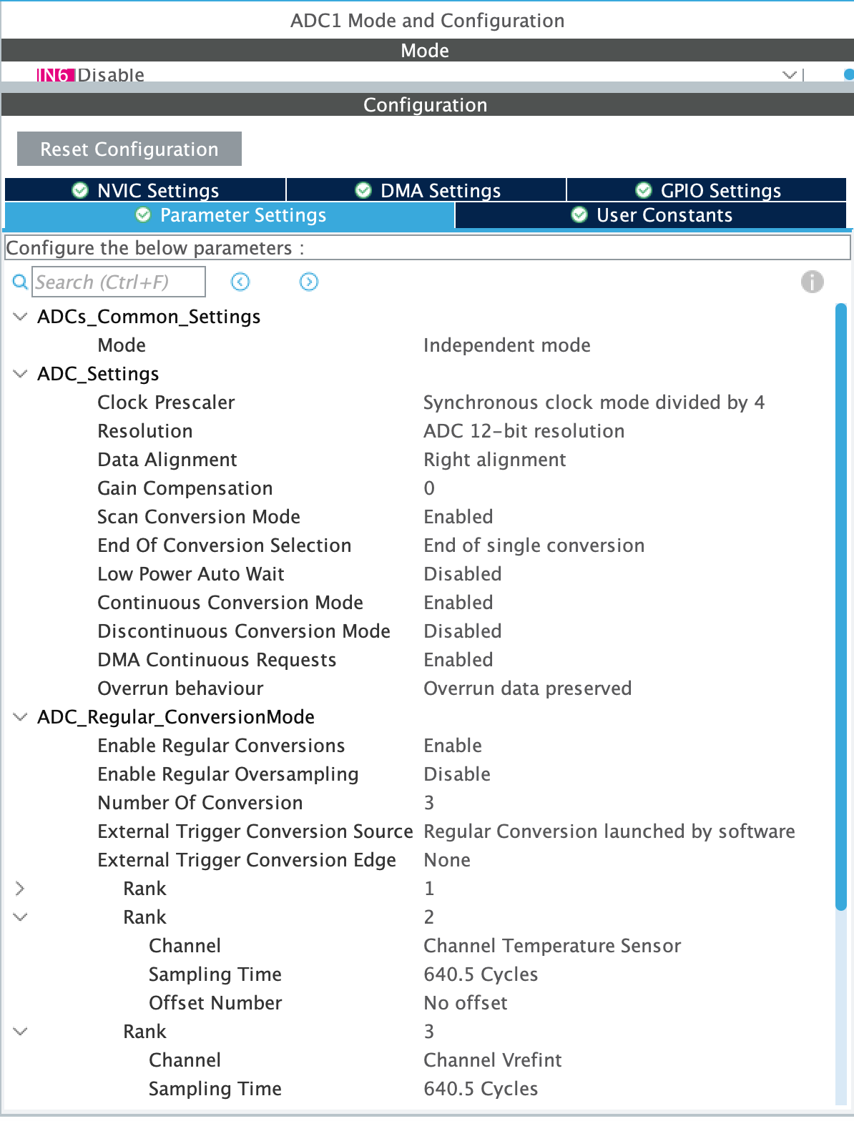Open the IN6 mode dropdown

pyautogui.click(x=787, y=74)
